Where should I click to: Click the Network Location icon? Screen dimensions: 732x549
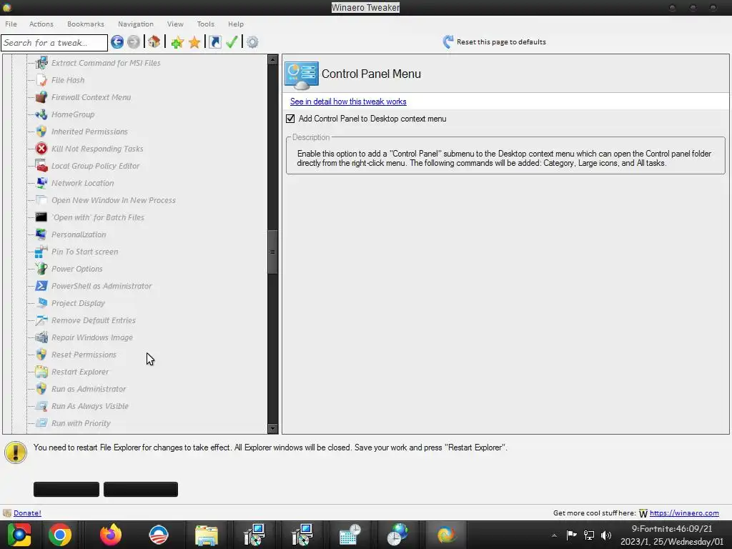tap(41, 183)
